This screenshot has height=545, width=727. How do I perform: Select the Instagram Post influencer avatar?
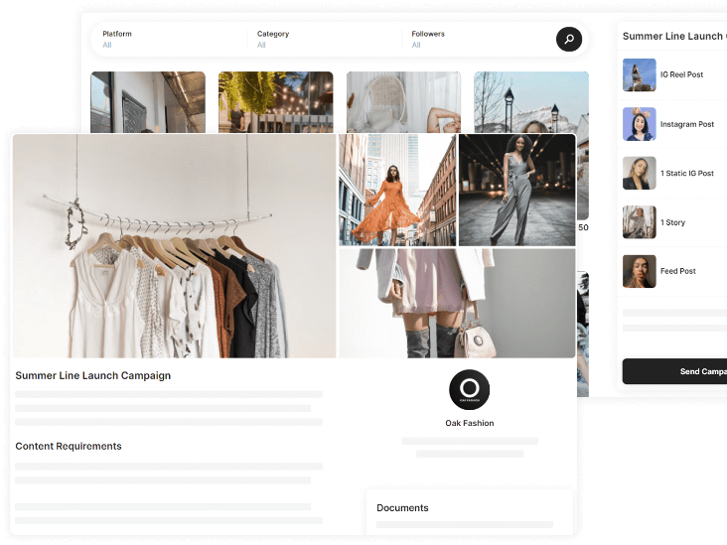tap(639, 124)
